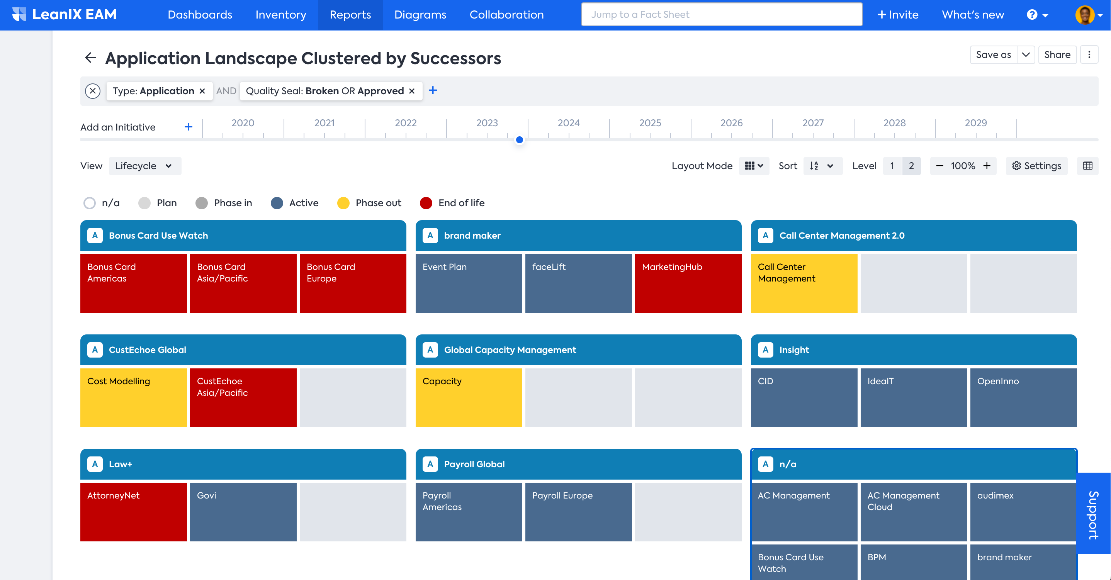Click the 2024 mark on the timeline
The height and width of the screenshot is (580, 1111).
568,123
